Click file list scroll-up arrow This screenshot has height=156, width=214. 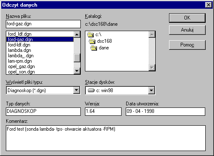click(x=77, y=34)
